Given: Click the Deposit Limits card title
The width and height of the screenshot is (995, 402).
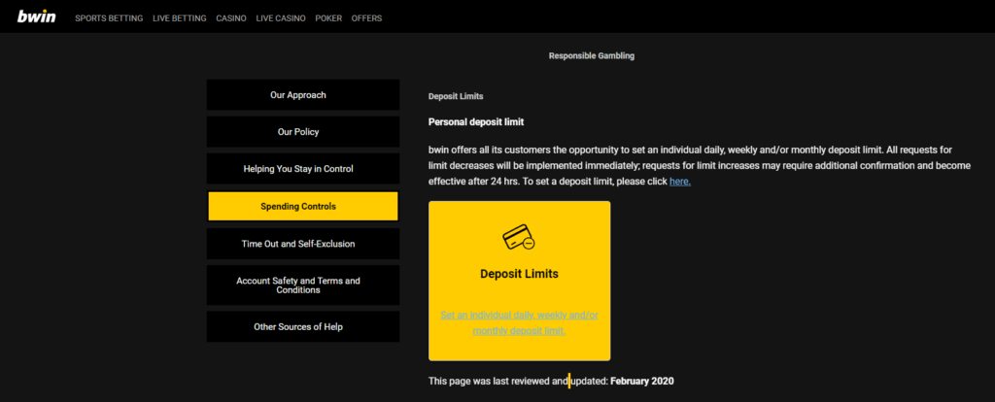Looking at the screenshot, I should 519,274.
